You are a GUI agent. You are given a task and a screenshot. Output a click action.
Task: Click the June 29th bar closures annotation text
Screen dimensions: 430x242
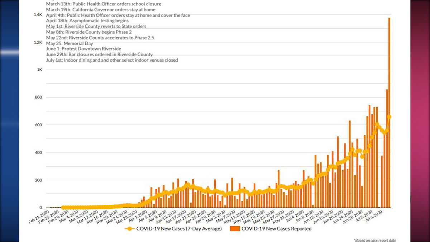click(x=99, y=54)
